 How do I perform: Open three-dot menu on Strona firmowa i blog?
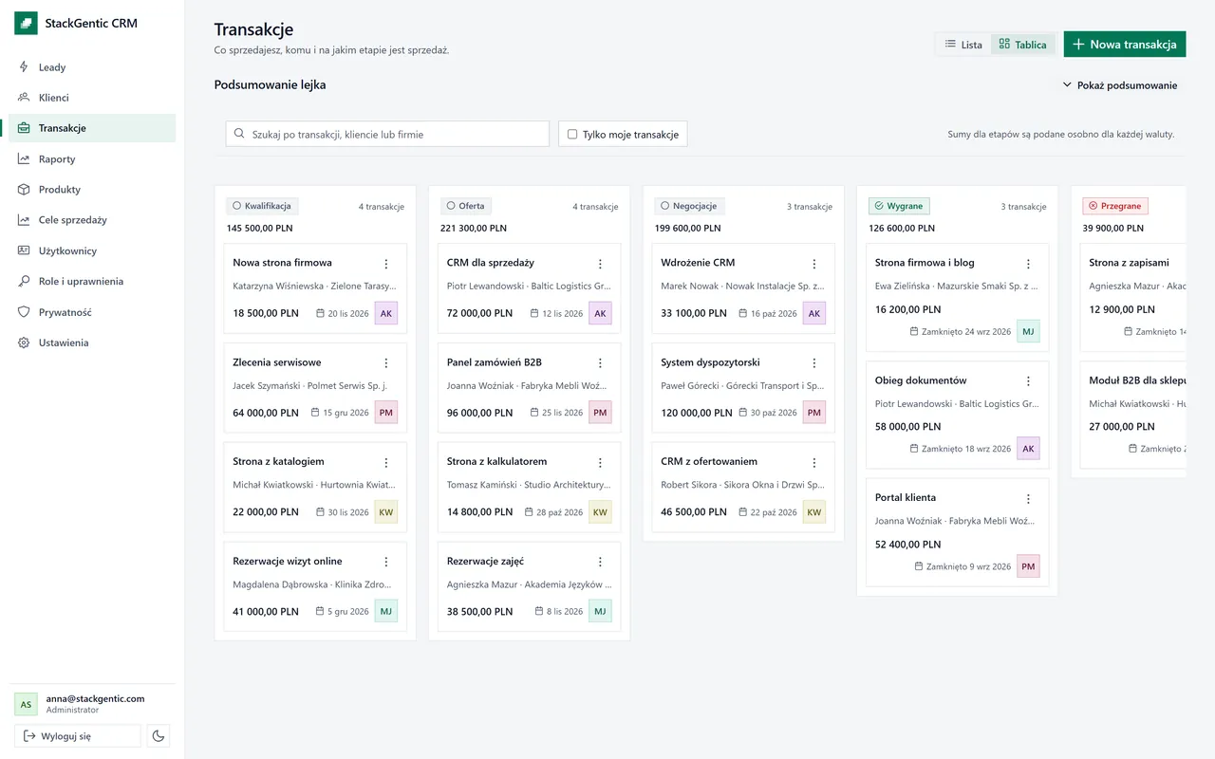pyautogui.click(x=1028, y=264)
